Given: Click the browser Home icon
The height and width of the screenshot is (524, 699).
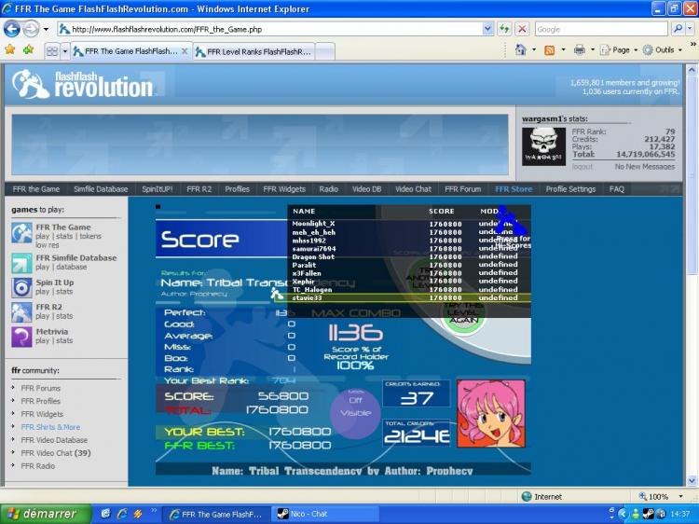Looking at the screenshot, I should [x=521, y=49].
